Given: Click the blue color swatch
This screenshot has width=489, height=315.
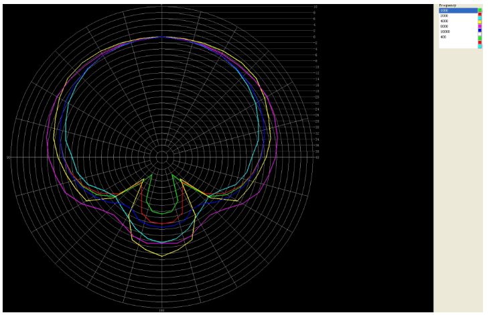Looking at the screenshot, I should pyautogui.click(x=480, y=31).
